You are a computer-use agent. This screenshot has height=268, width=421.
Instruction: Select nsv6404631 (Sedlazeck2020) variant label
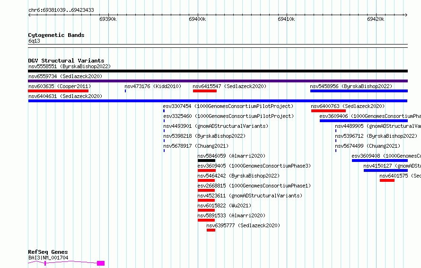pos(65,96)
